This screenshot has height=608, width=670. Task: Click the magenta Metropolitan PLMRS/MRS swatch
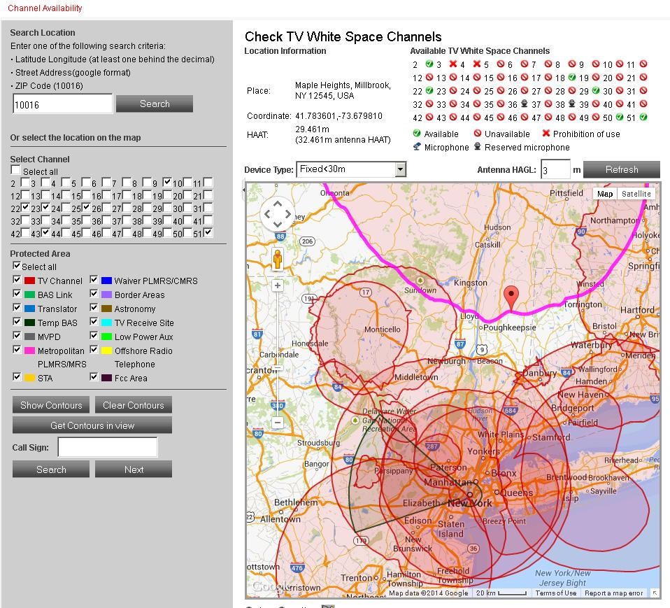29,351
